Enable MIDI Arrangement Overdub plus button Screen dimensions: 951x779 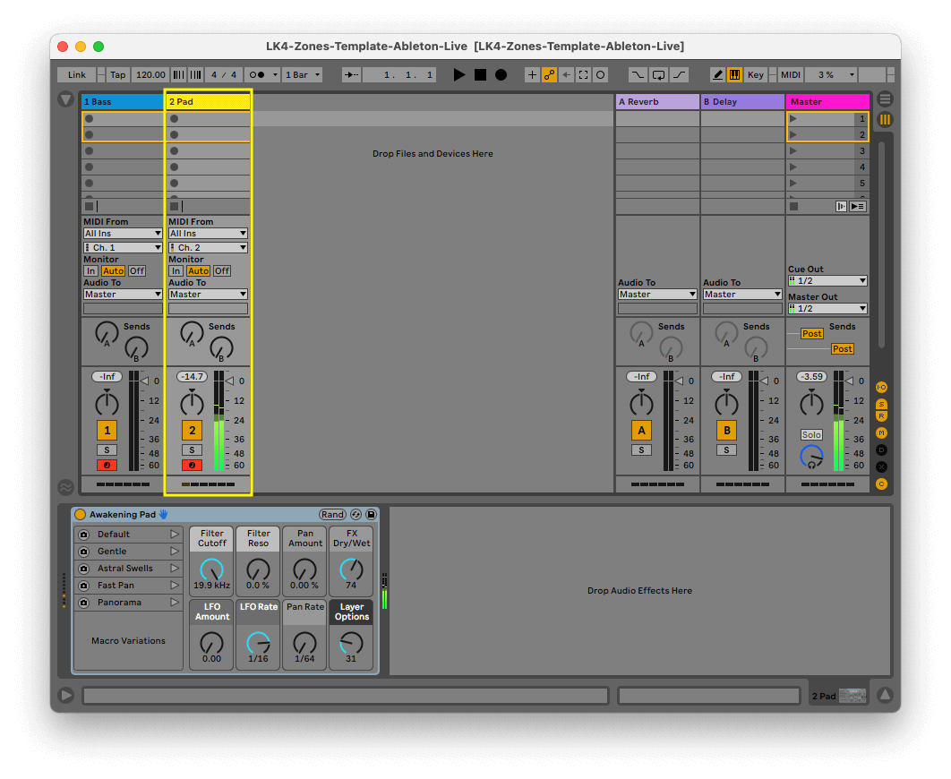coord(532,74)
